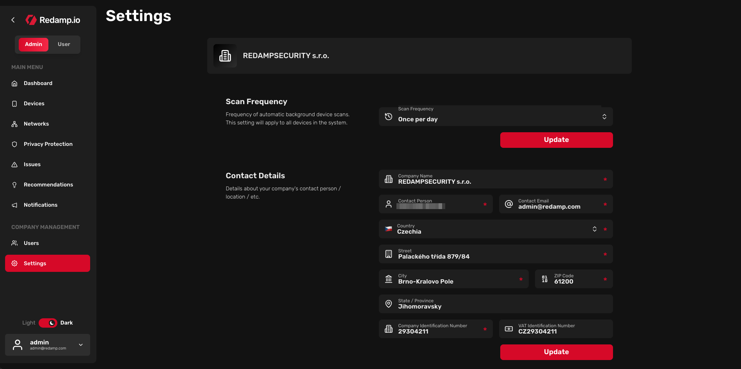Click the Redamp.io logo icon

pyautogui.click(x=31, y=20)
